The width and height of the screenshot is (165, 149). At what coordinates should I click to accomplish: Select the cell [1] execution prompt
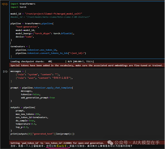(5, 4)
